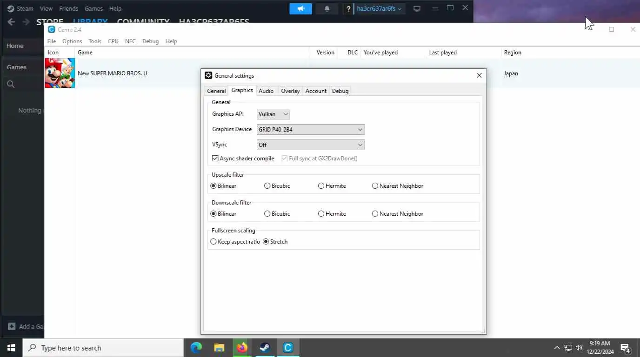The height and width of the screenshot is (357, 640).
Task: Switch to the Audio tab
Action: [266, 91]
